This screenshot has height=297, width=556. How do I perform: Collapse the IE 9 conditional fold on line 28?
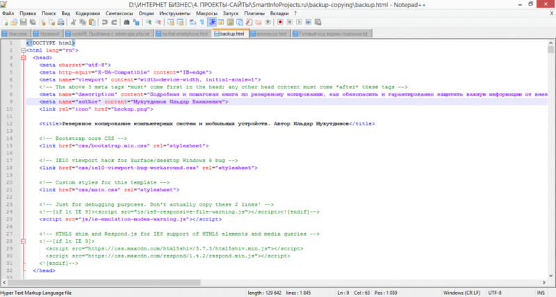click(x=24, y=241)
